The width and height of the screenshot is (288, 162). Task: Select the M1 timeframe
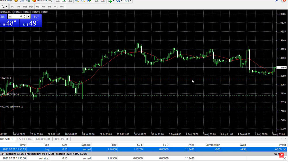tap(13, 7)
